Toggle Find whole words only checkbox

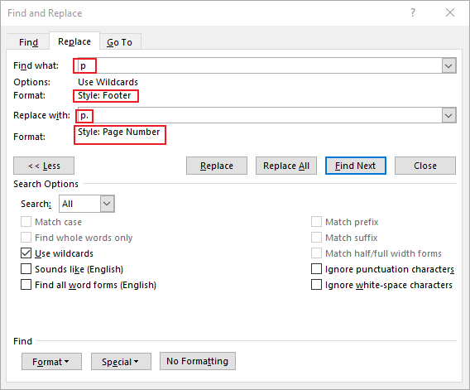pos(26,238)
